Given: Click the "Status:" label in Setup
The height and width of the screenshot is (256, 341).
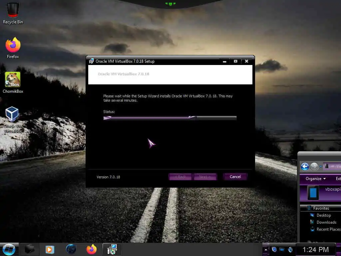Looking at the screenshot, I should tap(109, 112).
